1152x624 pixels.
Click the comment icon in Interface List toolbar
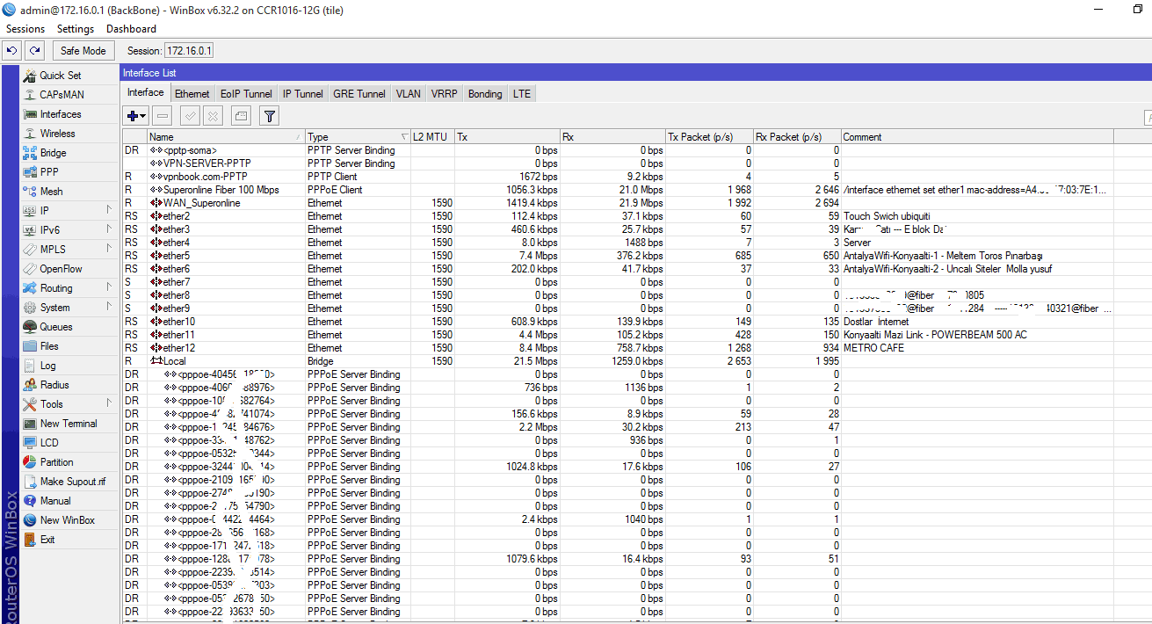241,115
